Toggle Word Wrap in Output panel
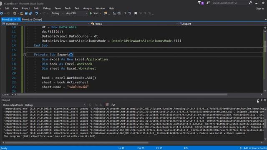Viewport: 267px width, 150px height. (113, 105)
